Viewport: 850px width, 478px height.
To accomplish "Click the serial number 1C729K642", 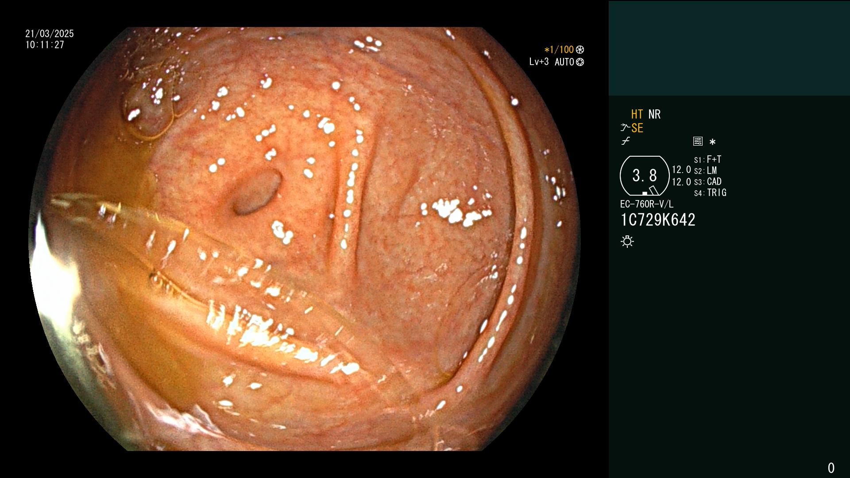I will coord(658,220).
